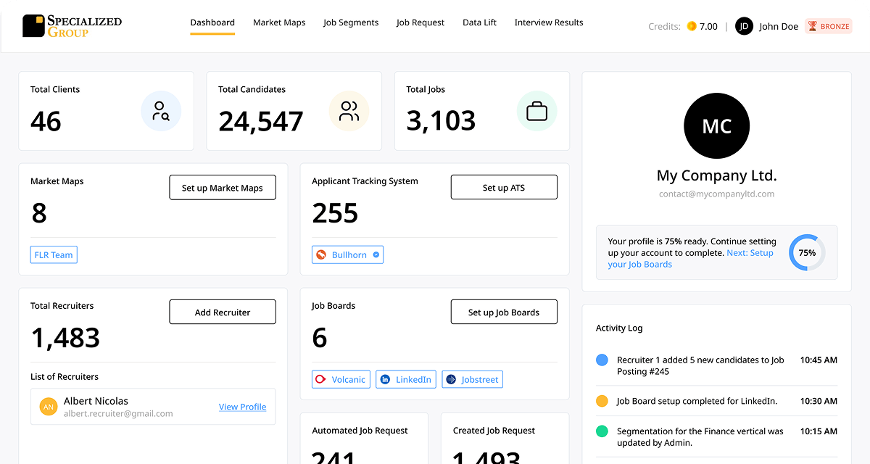Open the Market Maps tab

click(279, 22)
